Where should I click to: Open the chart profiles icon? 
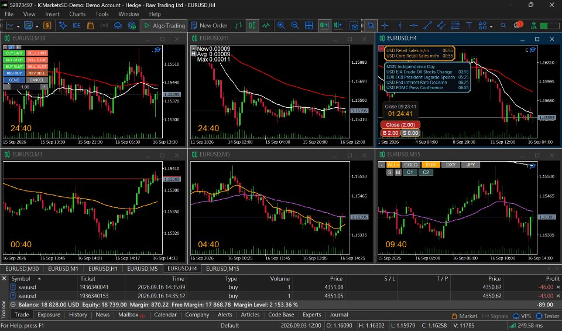click(28, 25)
